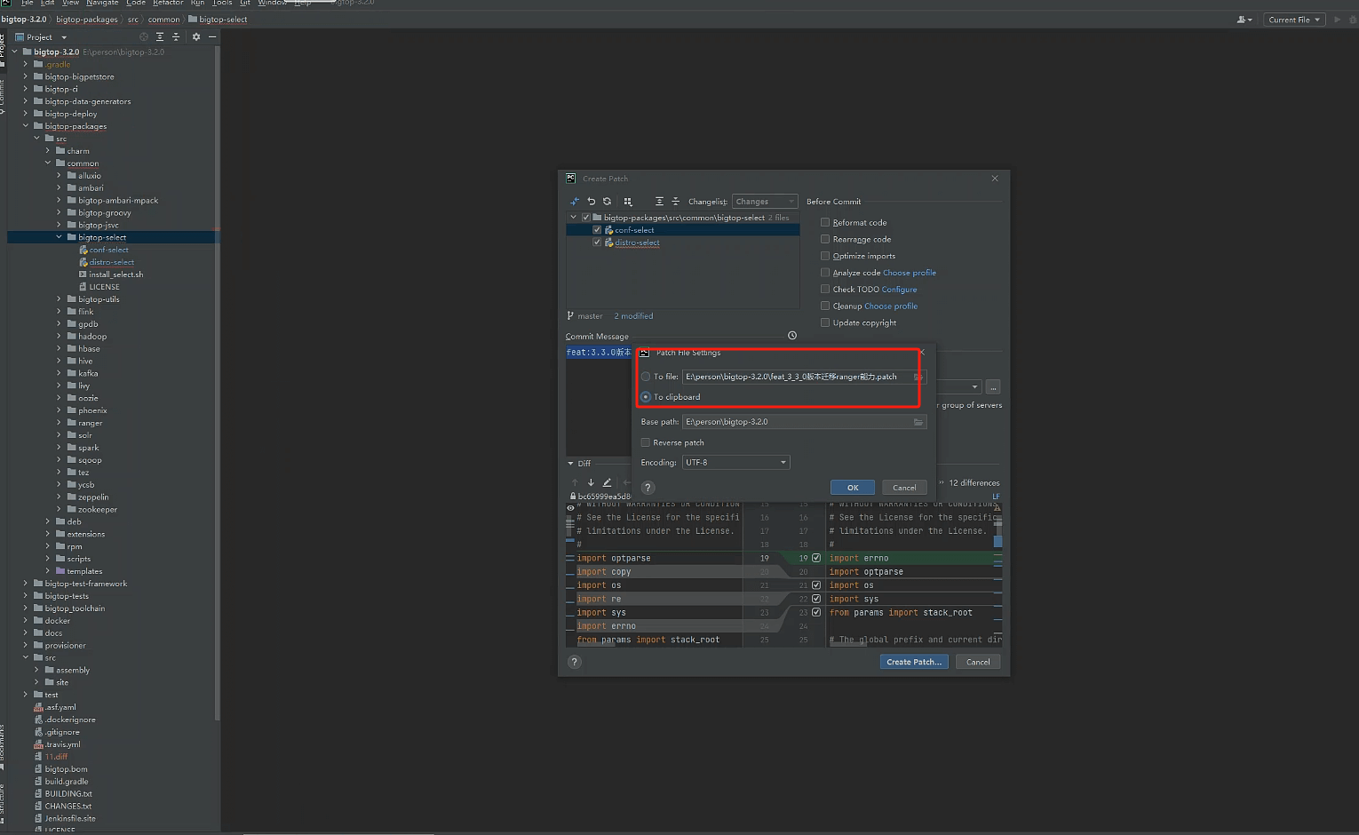Screen dimensions: 1359x835
Task: Enable Check TODO checkbox
Action: pyautogui.click(x=825, y=289)
